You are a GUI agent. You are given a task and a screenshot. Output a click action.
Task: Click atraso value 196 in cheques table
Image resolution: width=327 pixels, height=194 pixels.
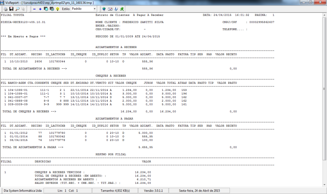[184, 94]
